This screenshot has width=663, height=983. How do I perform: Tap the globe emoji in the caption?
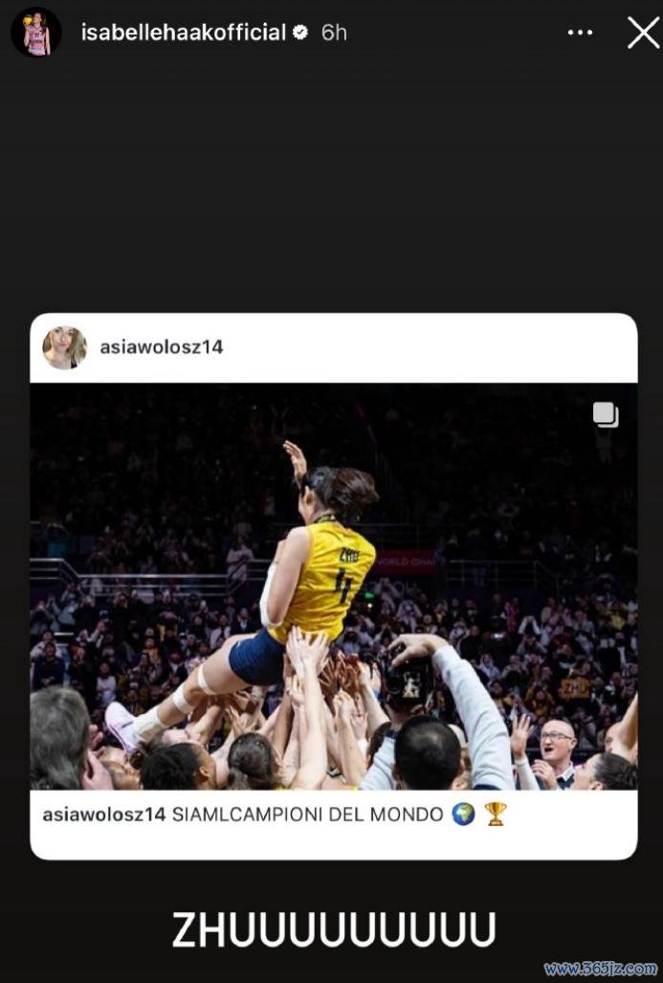(x=463, y=814)
